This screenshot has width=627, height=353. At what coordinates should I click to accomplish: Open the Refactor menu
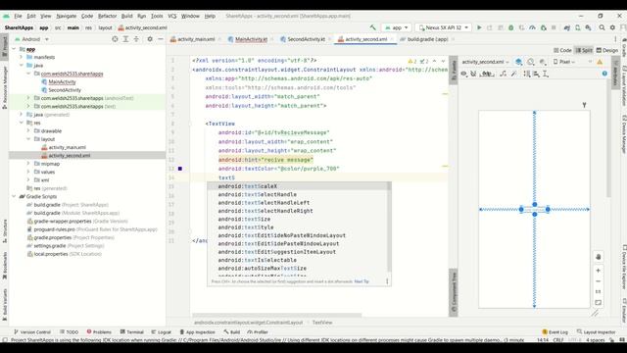(107, 16)
